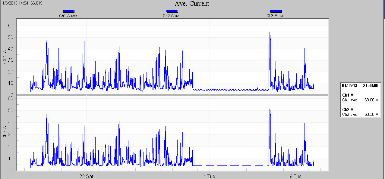Screen dimensions: 385x179
Task: Select the 01/05/13 21:30:00 readout header
Action: (x=360, y=86)
